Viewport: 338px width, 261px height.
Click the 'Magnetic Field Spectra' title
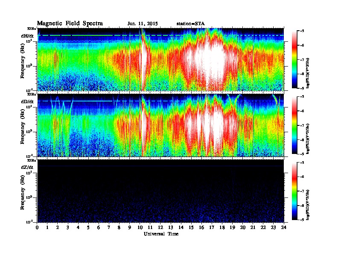(70, 23)
